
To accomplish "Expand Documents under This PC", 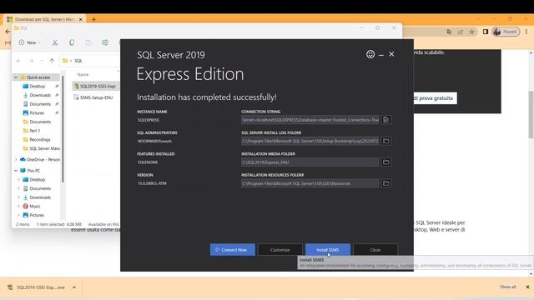I will [18, 188].
